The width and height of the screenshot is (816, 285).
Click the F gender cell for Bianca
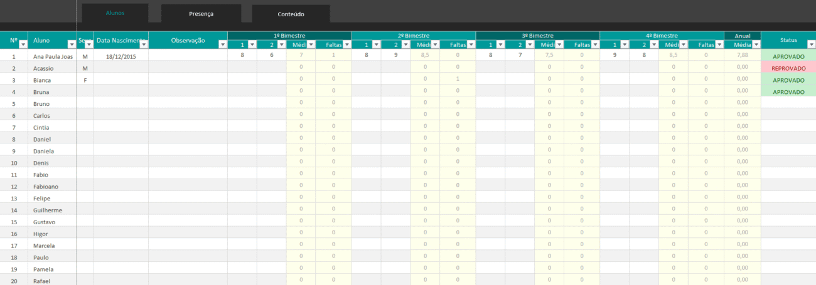tap(85, 80)
